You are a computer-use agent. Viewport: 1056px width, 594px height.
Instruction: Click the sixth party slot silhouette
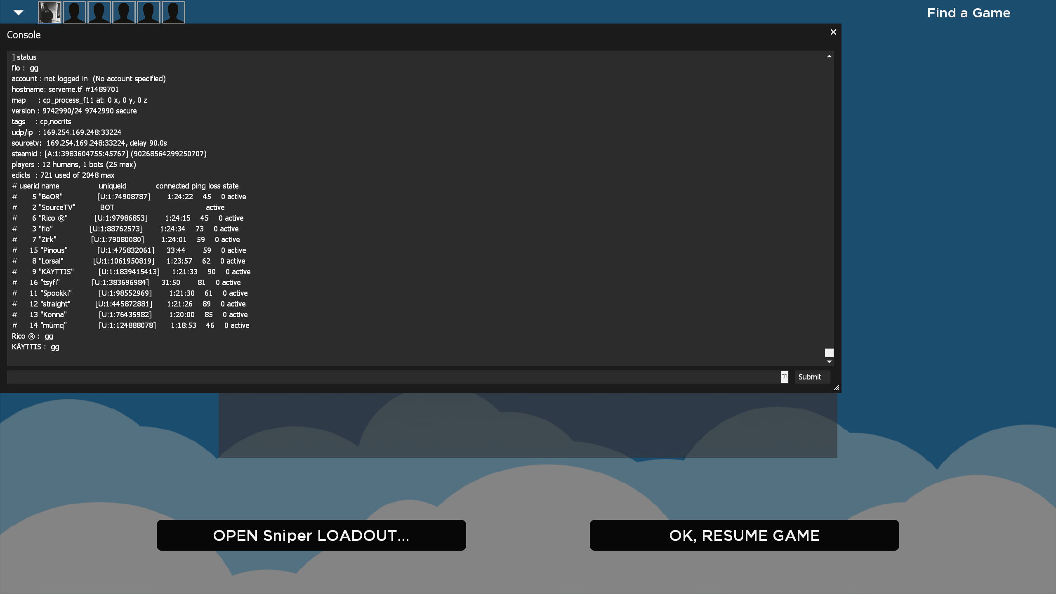coord(173,12)
